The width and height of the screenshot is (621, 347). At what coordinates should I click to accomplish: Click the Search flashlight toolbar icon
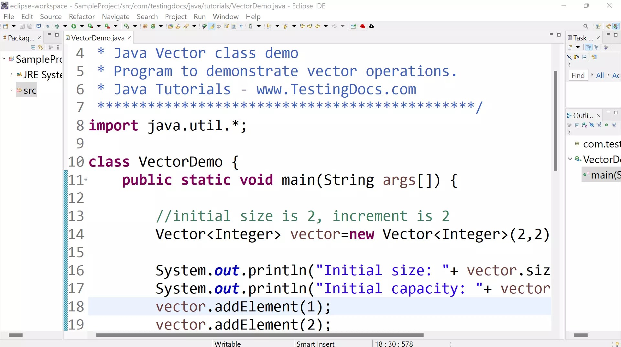pyautogui.click(x=186, y=26)
